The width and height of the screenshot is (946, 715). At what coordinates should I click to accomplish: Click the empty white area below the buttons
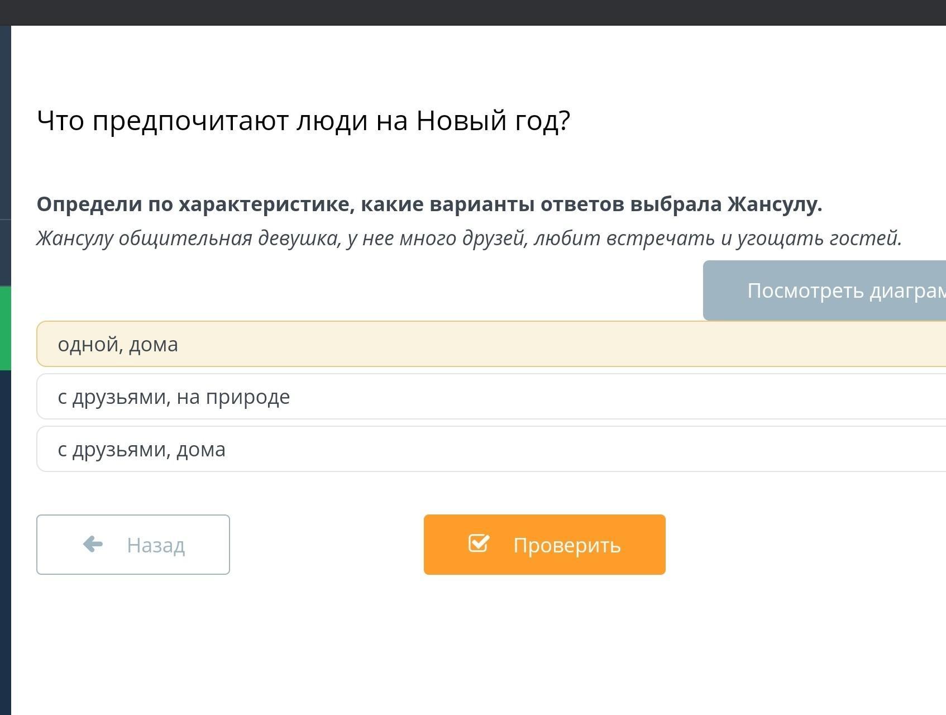click(473, 648)
